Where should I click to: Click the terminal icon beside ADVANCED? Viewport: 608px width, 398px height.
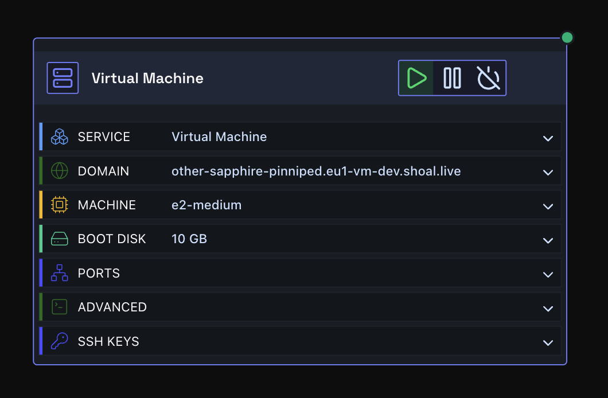pos(59,307)
